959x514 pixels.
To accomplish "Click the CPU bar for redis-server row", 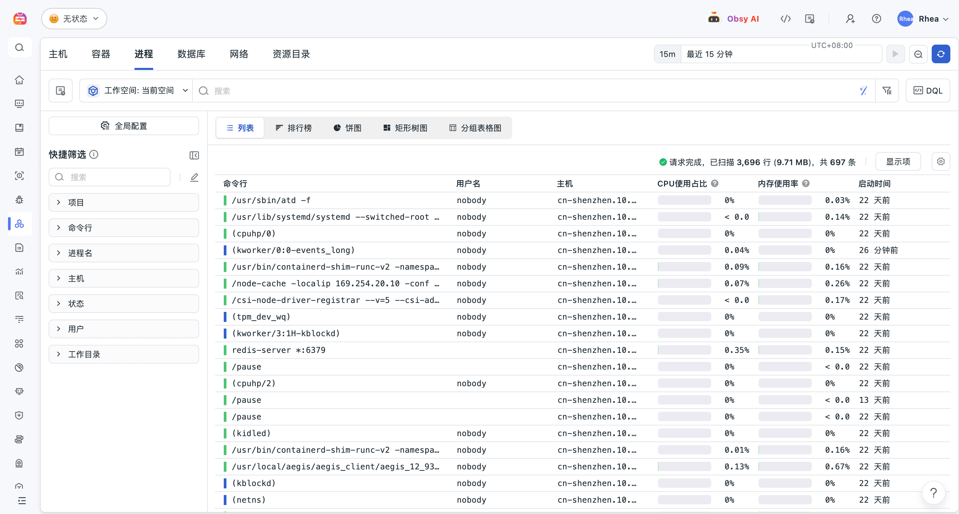I will pyautogui.click(x=684, y=350).
